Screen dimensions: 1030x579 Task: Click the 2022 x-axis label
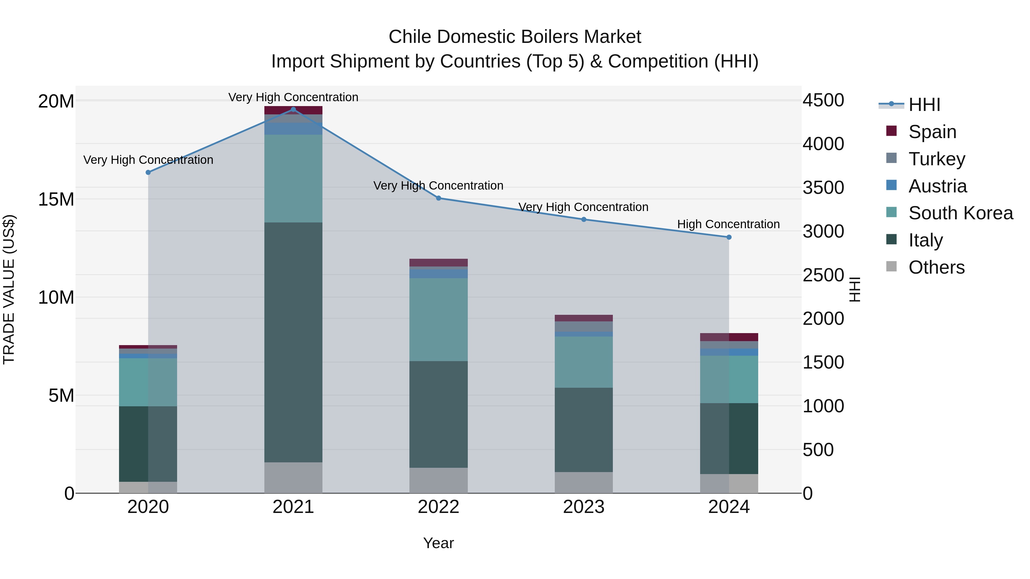point(438,507)
